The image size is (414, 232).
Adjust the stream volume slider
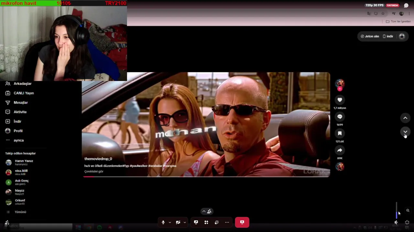coord(396,210)
